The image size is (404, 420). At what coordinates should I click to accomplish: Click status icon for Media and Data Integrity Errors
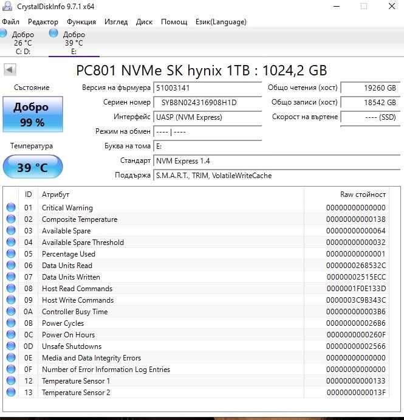(x=11, y=357)
